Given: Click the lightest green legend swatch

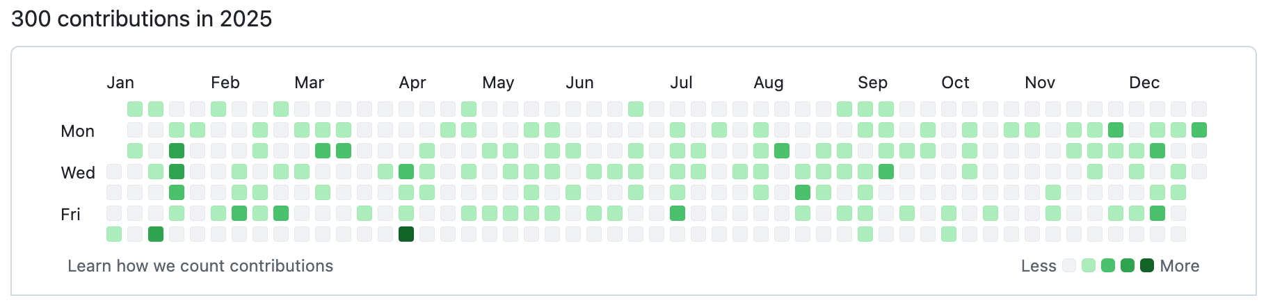Looking at the screenshot, I should coord(1089,265).
